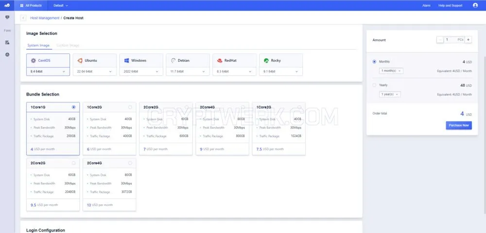This screenshot has width=486, height=233.
Task: Select the Monthly billing radio button
Action: tap(374, 62)
